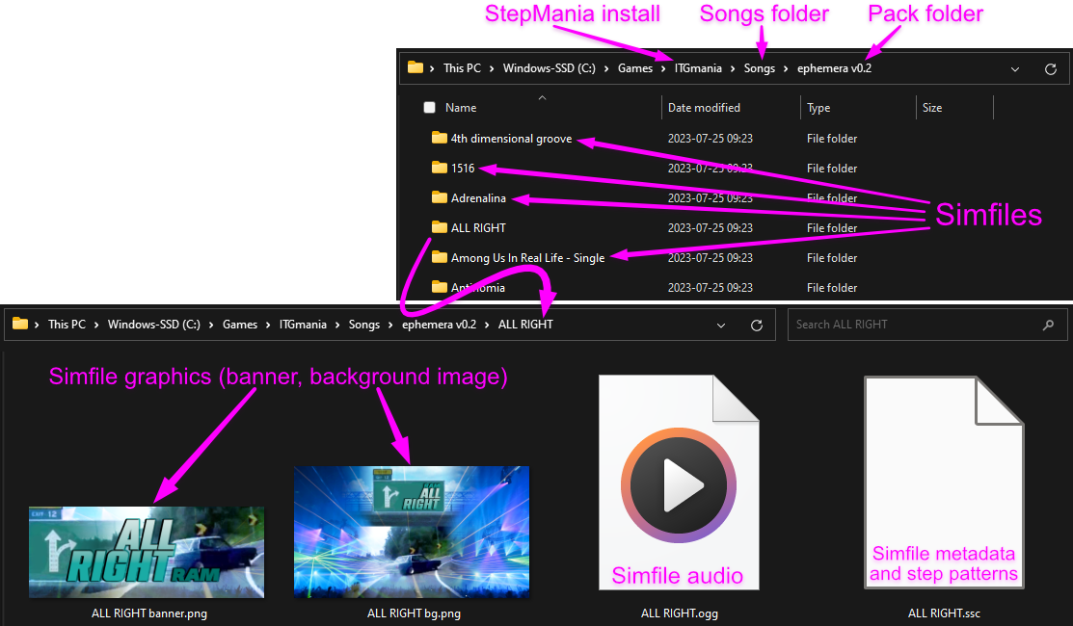Select the ALL RIGHT bg.png thumbnail

(412, 532)
